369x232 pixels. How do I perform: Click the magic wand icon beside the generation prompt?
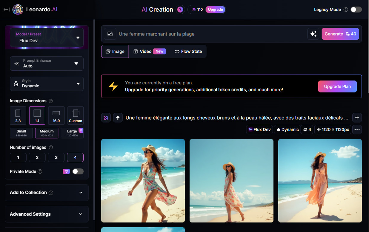(x=106, y=118)
